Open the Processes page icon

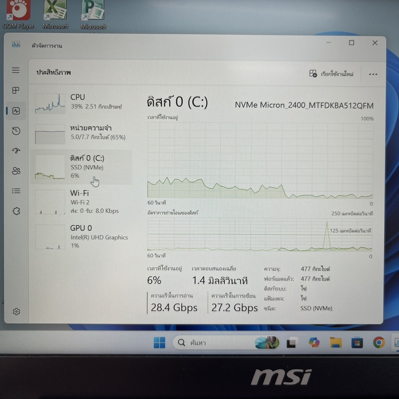click(16, 90)
